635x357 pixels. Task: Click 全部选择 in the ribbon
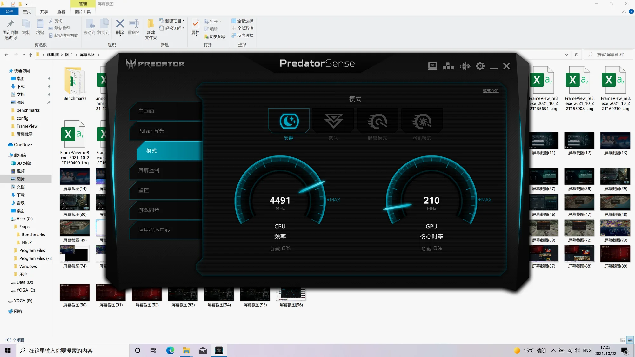(243, 21)
